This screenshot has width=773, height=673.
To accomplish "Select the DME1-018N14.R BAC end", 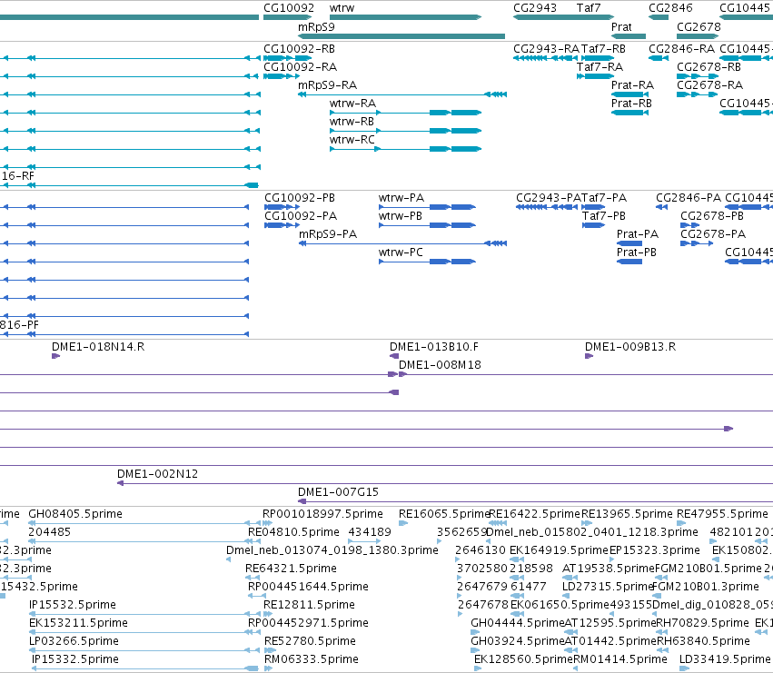I will point(55,356).
